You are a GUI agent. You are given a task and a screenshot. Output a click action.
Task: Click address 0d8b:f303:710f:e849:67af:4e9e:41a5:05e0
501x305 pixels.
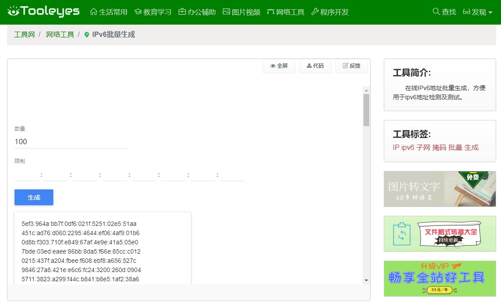80,242
